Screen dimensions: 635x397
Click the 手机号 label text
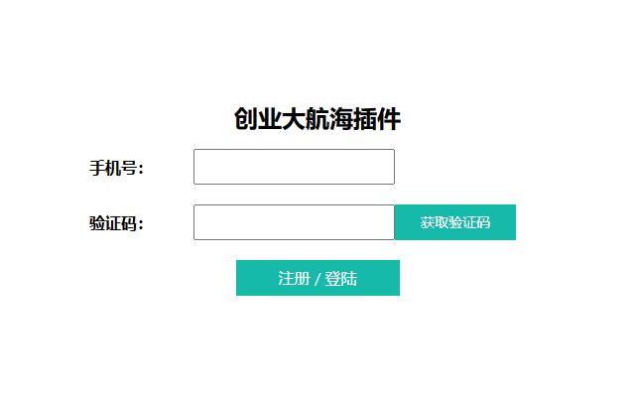point(116,168)
